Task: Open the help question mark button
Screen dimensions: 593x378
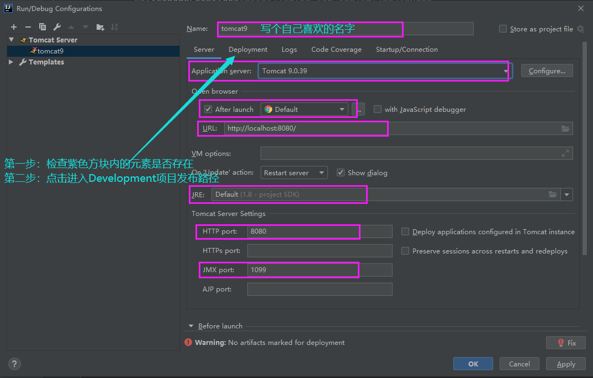Action: pyautogui.click(x=14, y=364)
